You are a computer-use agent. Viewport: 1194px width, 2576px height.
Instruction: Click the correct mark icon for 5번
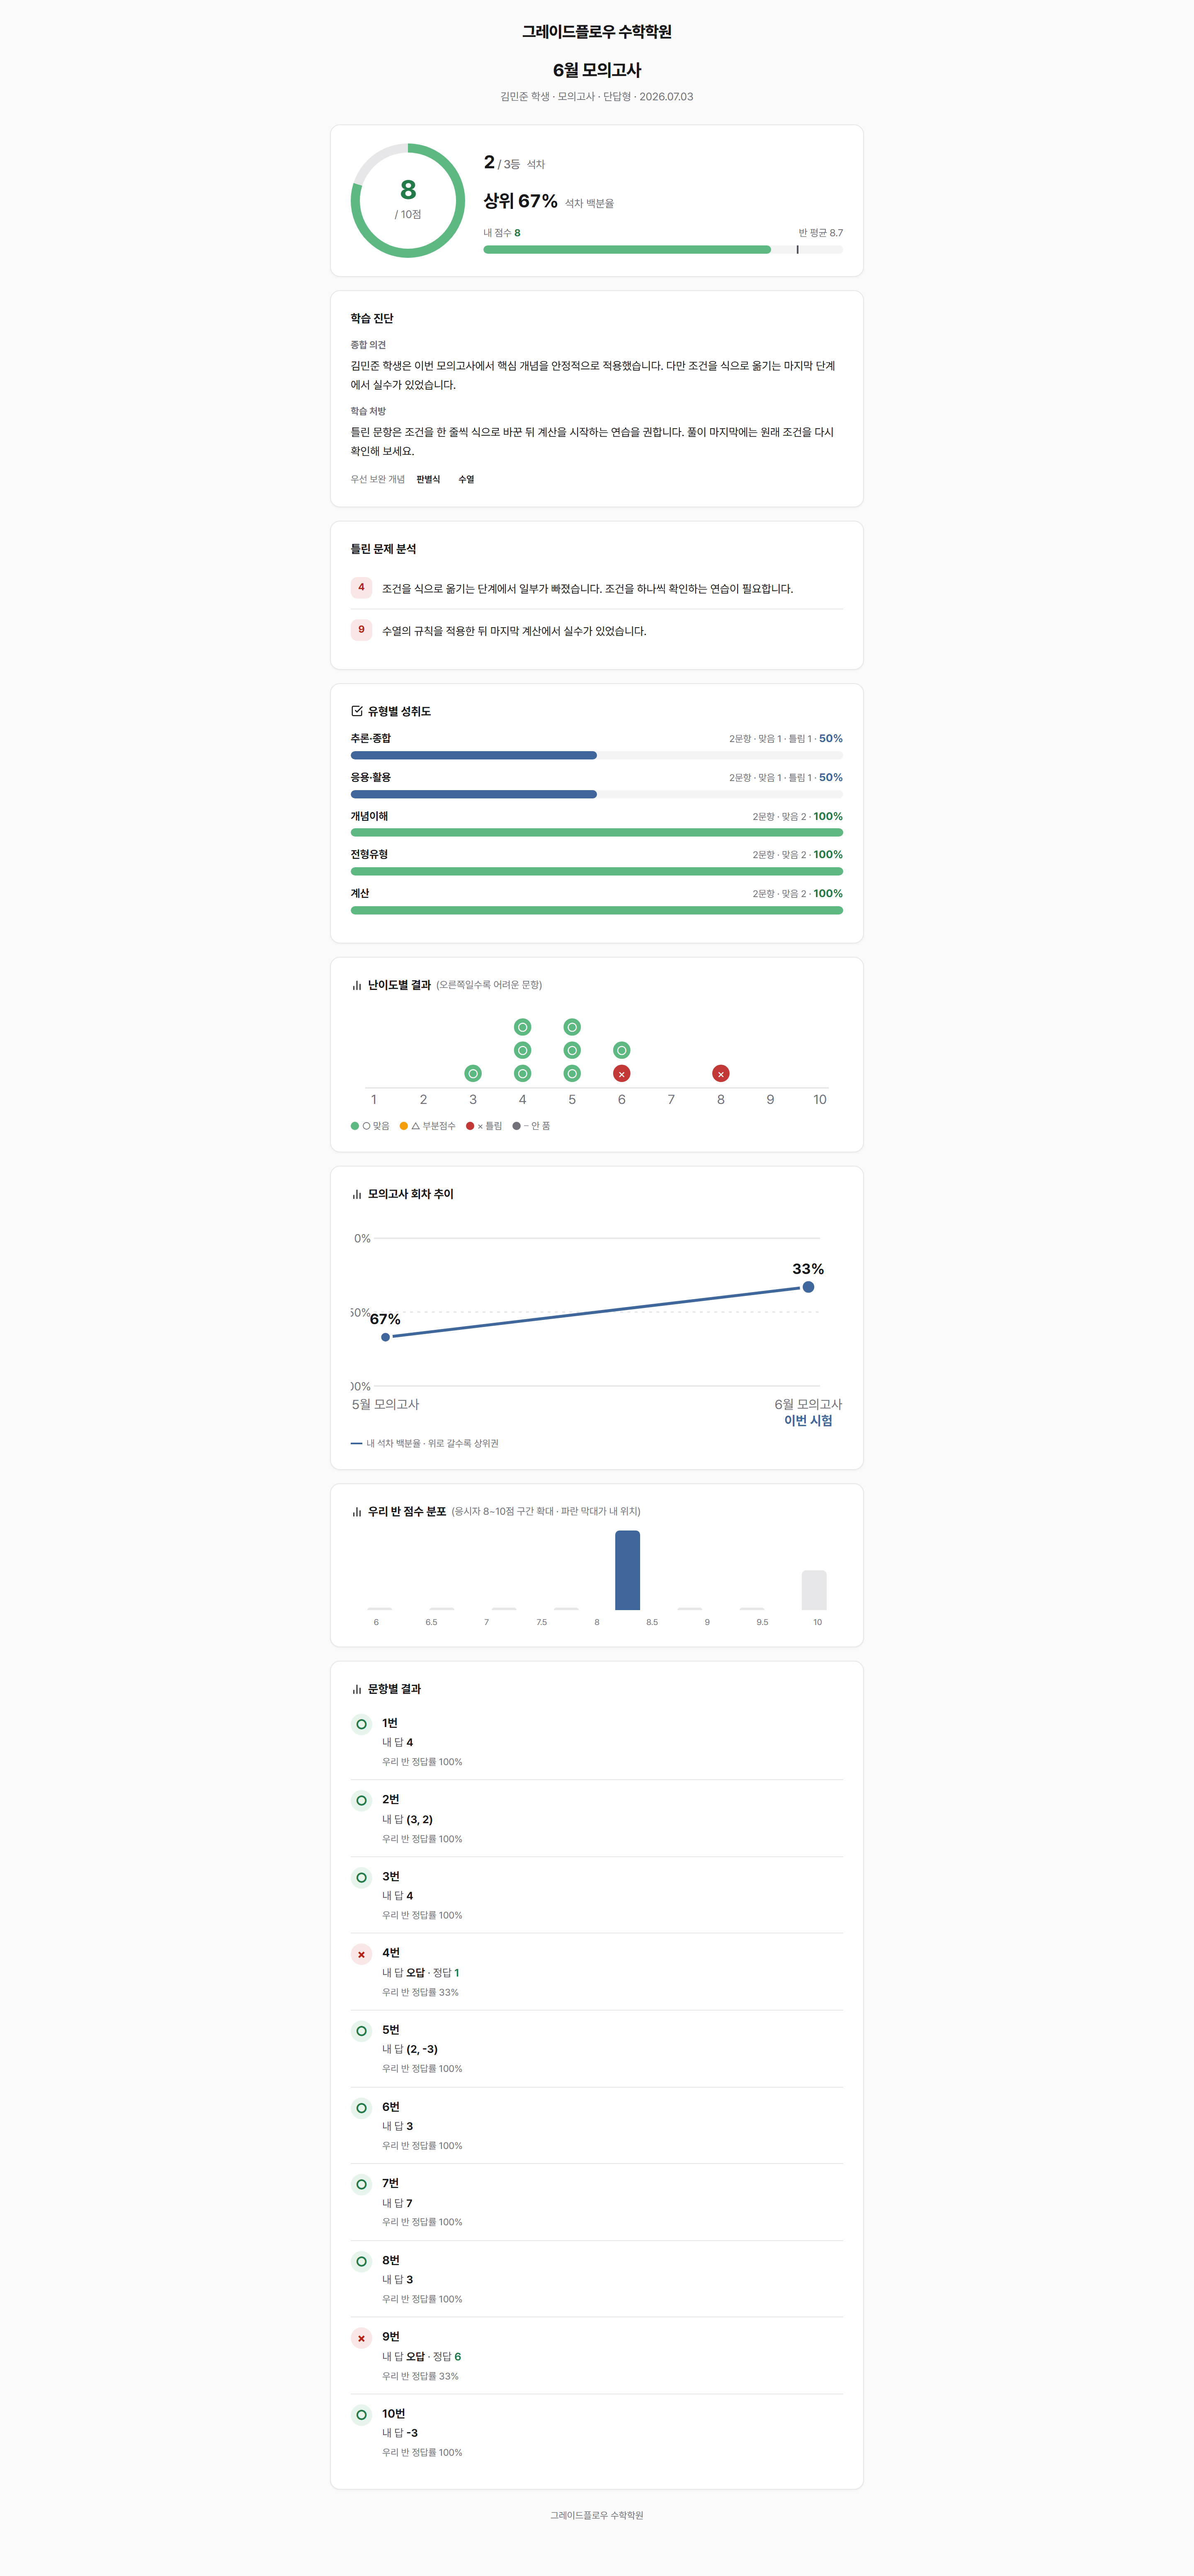click(x=362, y=2031)
